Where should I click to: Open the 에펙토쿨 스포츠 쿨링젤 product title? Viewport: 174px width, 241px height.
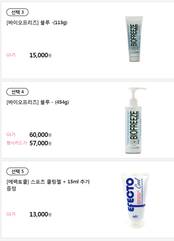pyautogui.click(x=48, y=185)
